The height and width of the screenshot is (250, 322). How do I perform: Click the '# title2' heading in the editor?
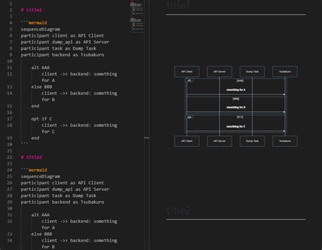[x=31, y=157]
